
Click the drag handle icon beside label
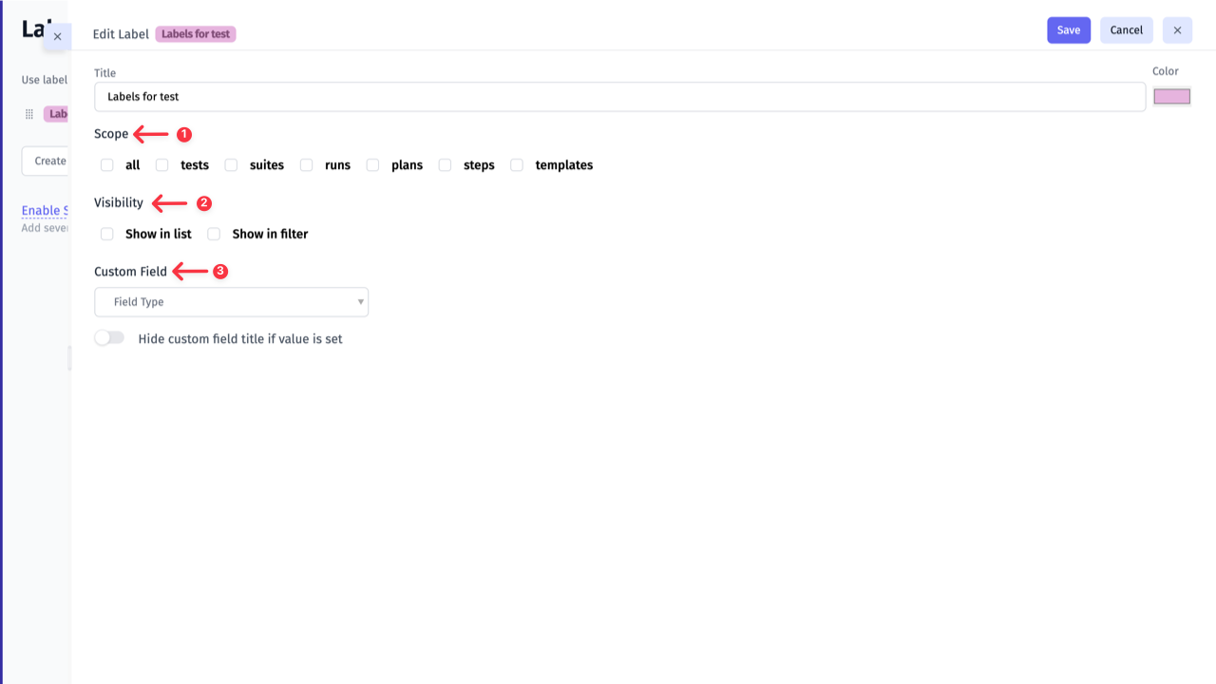(x=29, y=114)
